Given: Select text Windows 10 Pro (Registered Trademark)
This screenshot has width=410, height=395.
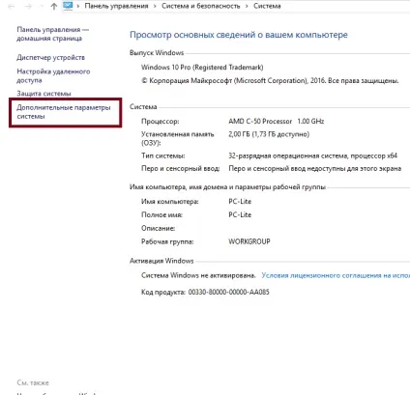Looking at the screenshot, I should click(x=202, y=68).
